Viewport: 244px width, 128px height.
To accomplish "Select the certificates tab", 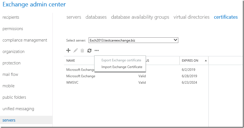I will 226,17.
